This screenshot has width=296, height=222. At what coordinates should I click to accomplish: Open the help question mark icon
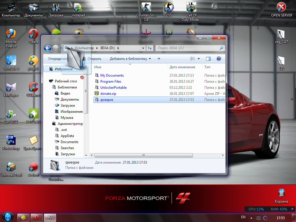click(x=219, y=59)
